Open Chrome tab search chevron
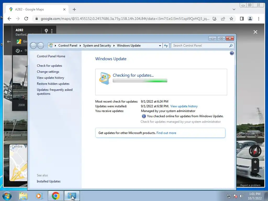This screenshot has height=201, width=268. coord(234,9)
